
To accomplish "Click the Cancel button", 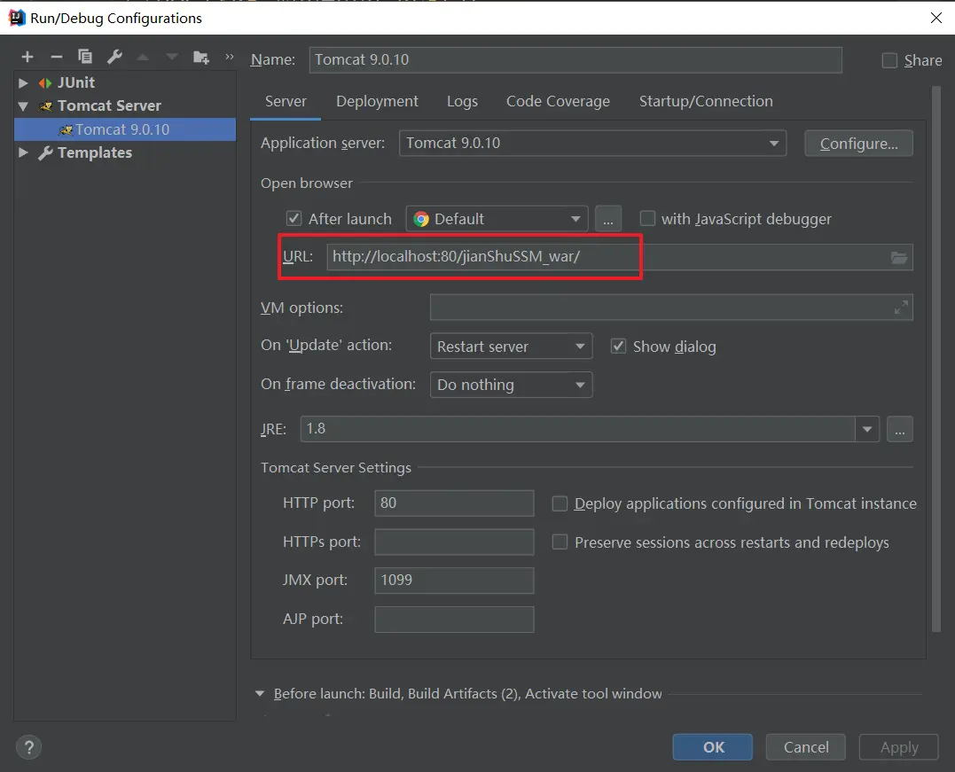I will (806, 747).
